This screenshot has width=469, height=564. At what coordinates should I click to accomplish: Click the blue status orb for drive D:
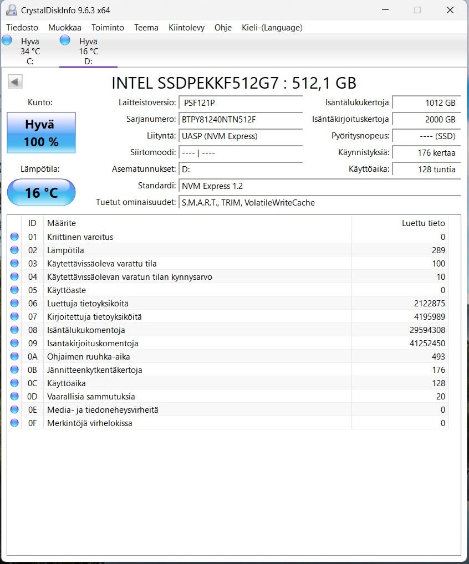pos(65,40)
